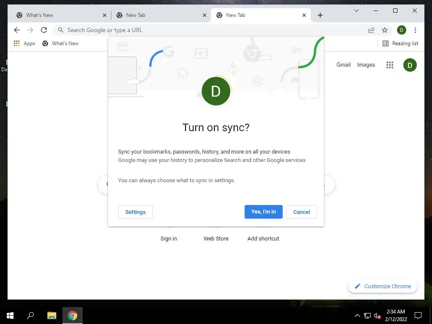Open Chrome's three-dot menu
The width and height of the screenshot is (432, 324).
[415, 30]
